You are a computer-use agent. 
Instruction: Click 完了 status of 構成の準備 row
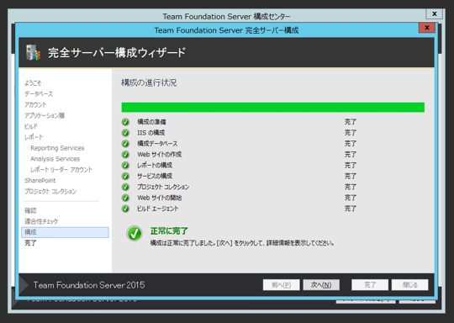[351, 122]
